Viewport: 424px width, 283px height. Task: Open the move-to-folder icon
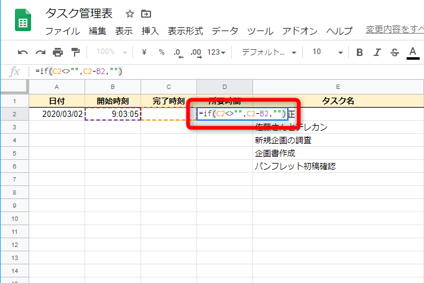pyautogui.click(x=146, y=14)
